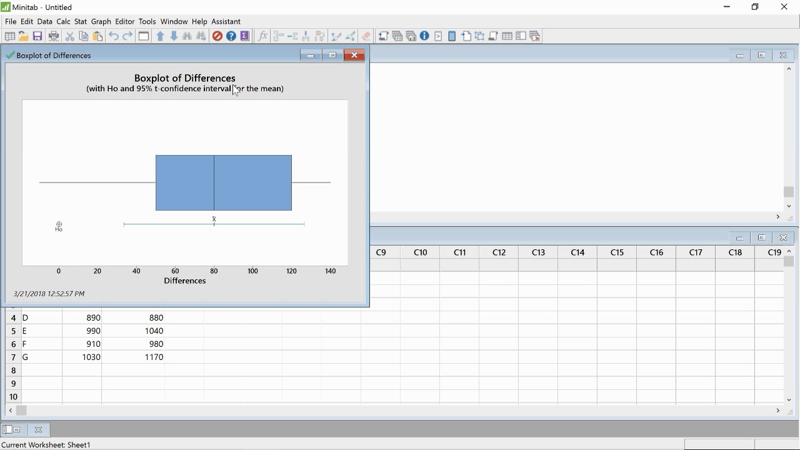Click the Session window vertical scrollbar thumb
This screenshot has height=450, width=800.
(789, 192)
